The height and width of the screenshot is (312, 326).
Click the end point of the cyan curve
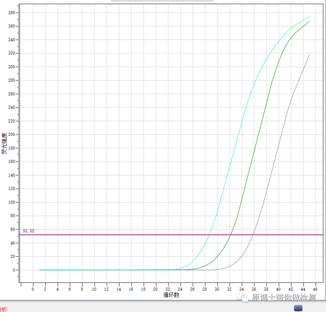pos(309,16)
